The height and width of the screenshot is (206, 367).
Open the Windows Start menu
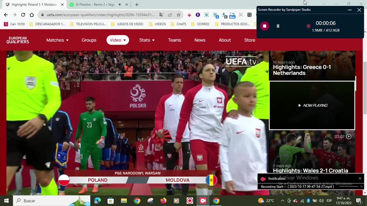(x=6, y=201)
